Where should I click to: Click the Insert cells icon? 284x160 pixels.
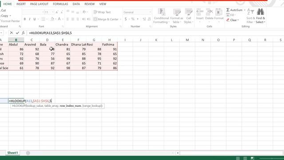200,12
